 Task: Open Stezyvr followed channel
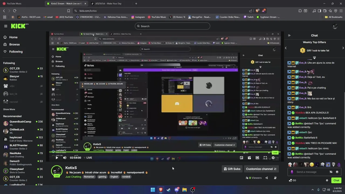coord(23,78)
